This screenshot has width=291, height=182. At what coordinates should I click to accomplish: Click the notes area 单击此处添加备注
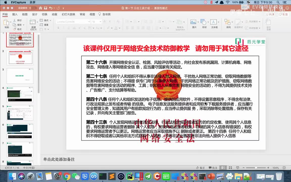tap(59, 159)
